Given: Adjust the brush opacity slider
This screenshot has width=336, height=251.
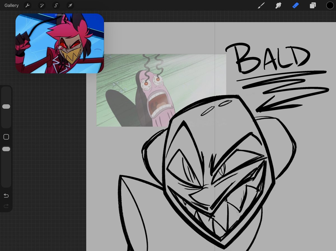Looking at the screenshot, I should [6, 149].
